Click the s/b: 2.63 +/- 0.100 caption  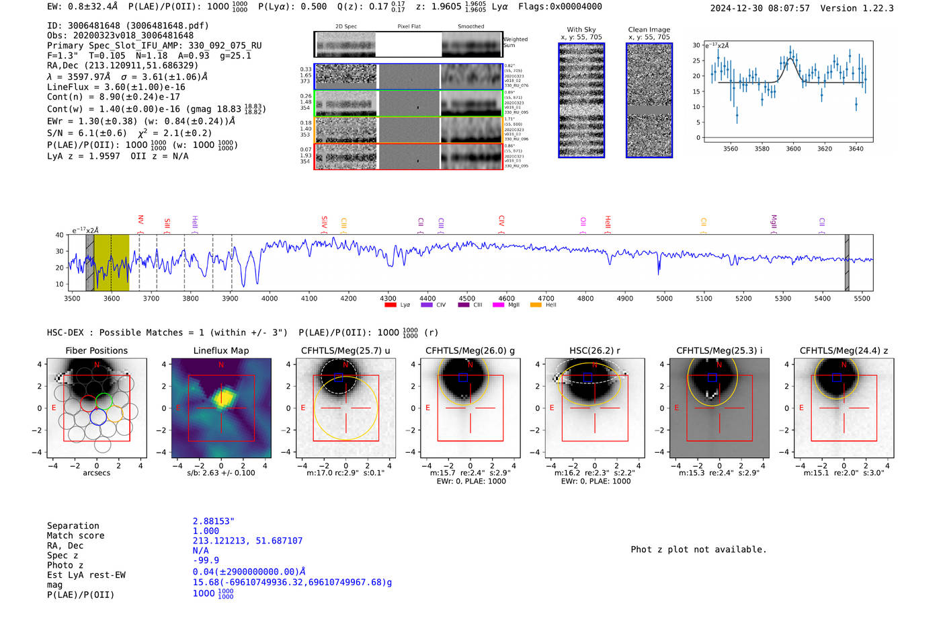(221, 473)
